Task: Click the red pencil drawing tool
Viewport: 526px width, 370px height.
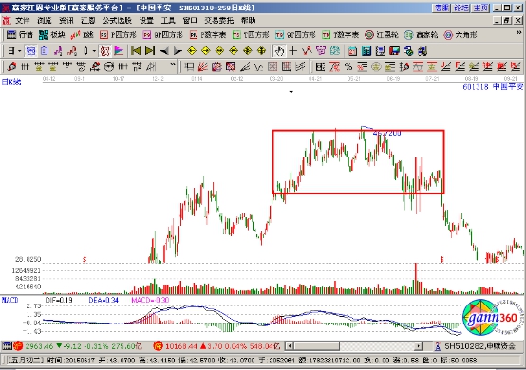Action: point(11,66)
